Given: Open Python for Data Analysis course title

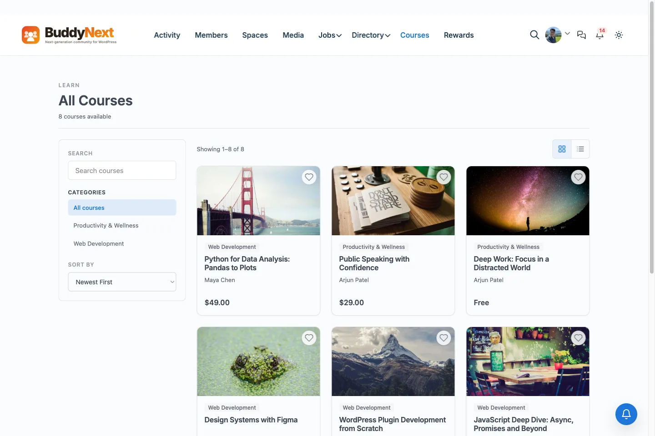Looking at the screenshot, I should (x=247, y=263).
